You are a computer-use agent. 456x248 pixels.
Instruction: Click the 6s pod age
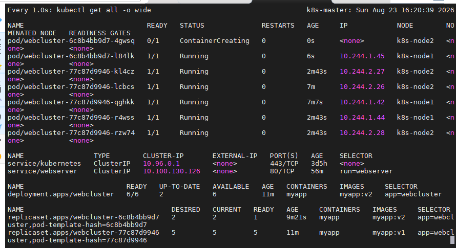click(311, 56)
